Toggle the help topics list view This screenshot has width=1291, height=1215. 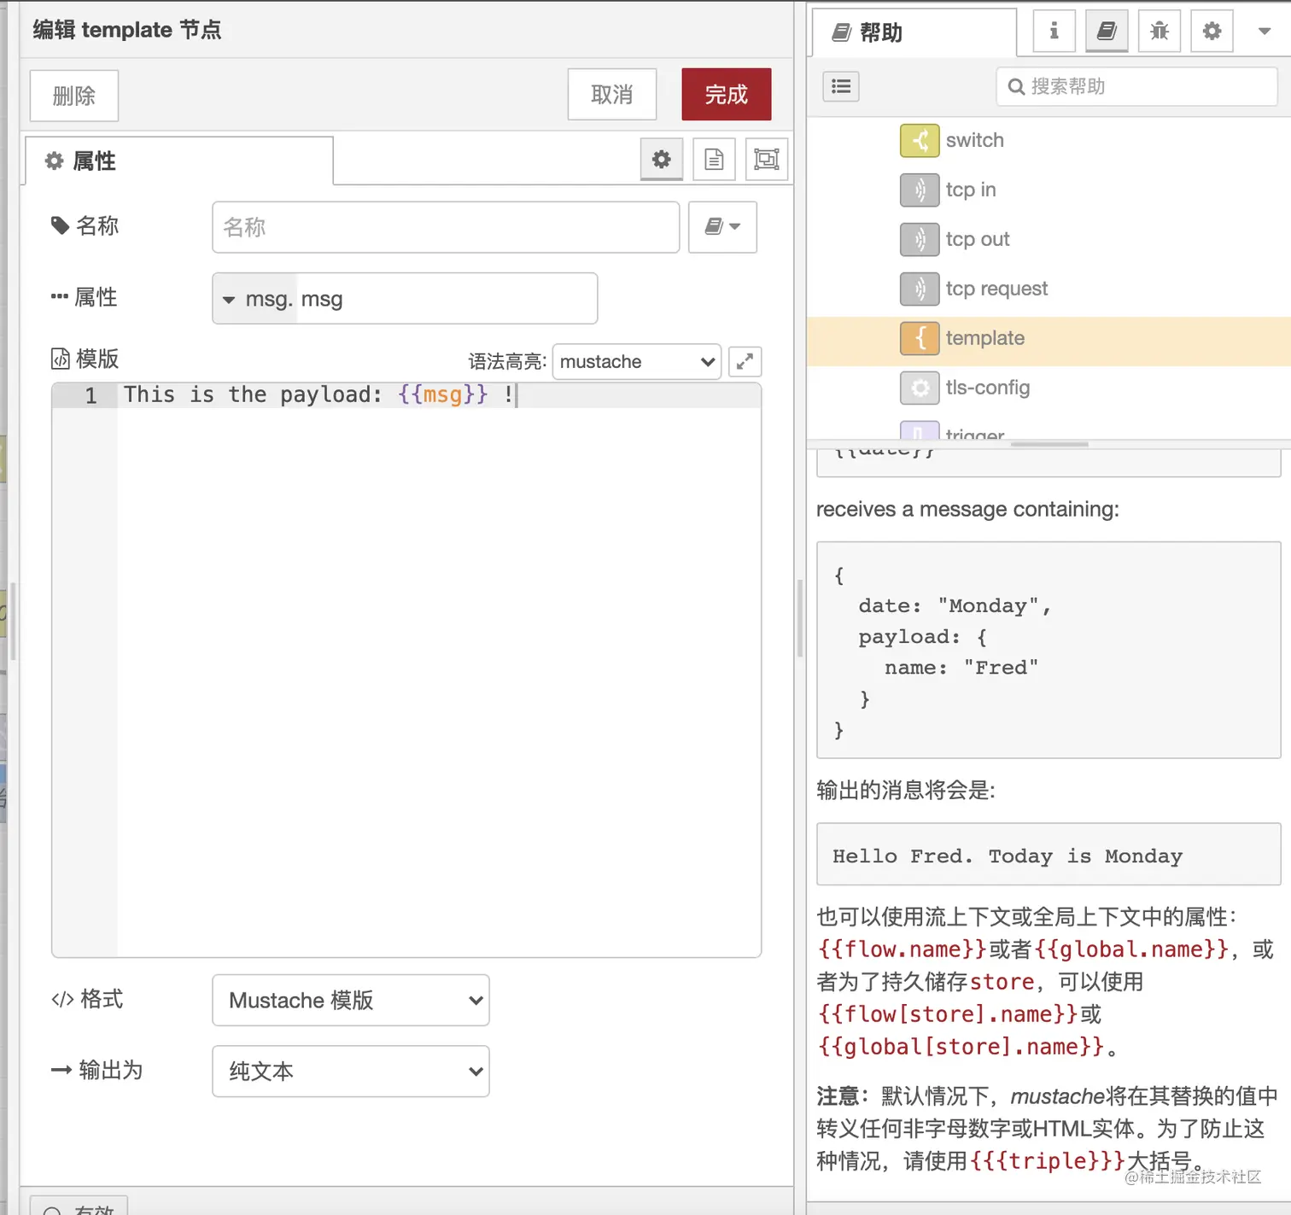pos(841,86)
